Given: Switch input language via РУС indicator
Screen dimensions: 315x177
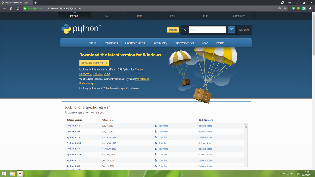Looking at the screenshot, I should (x=298, y=174).
